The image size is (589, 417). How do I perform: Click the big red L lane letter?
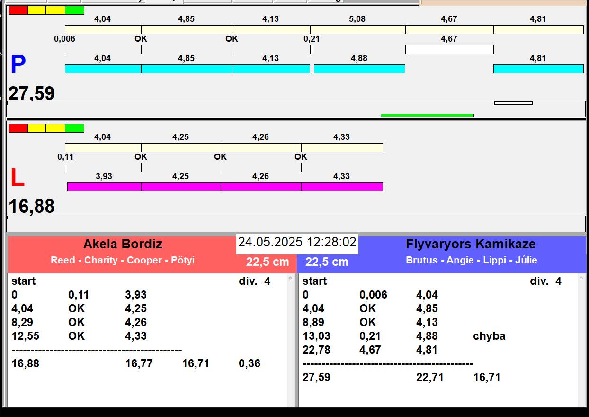18,178
